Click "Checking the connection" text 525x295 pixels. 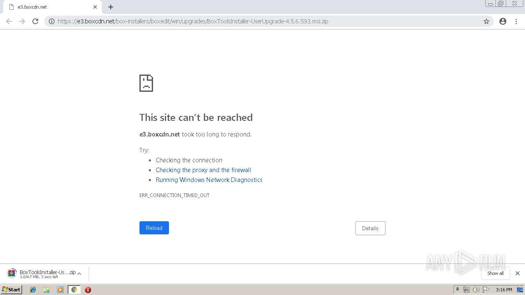click(189, 160)
